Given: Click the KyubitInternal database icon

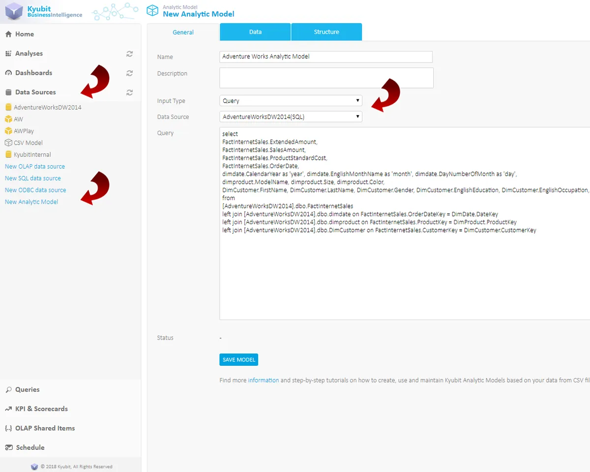Looking at the screenshot, I should pyautogui.click(x=8, y=154).
